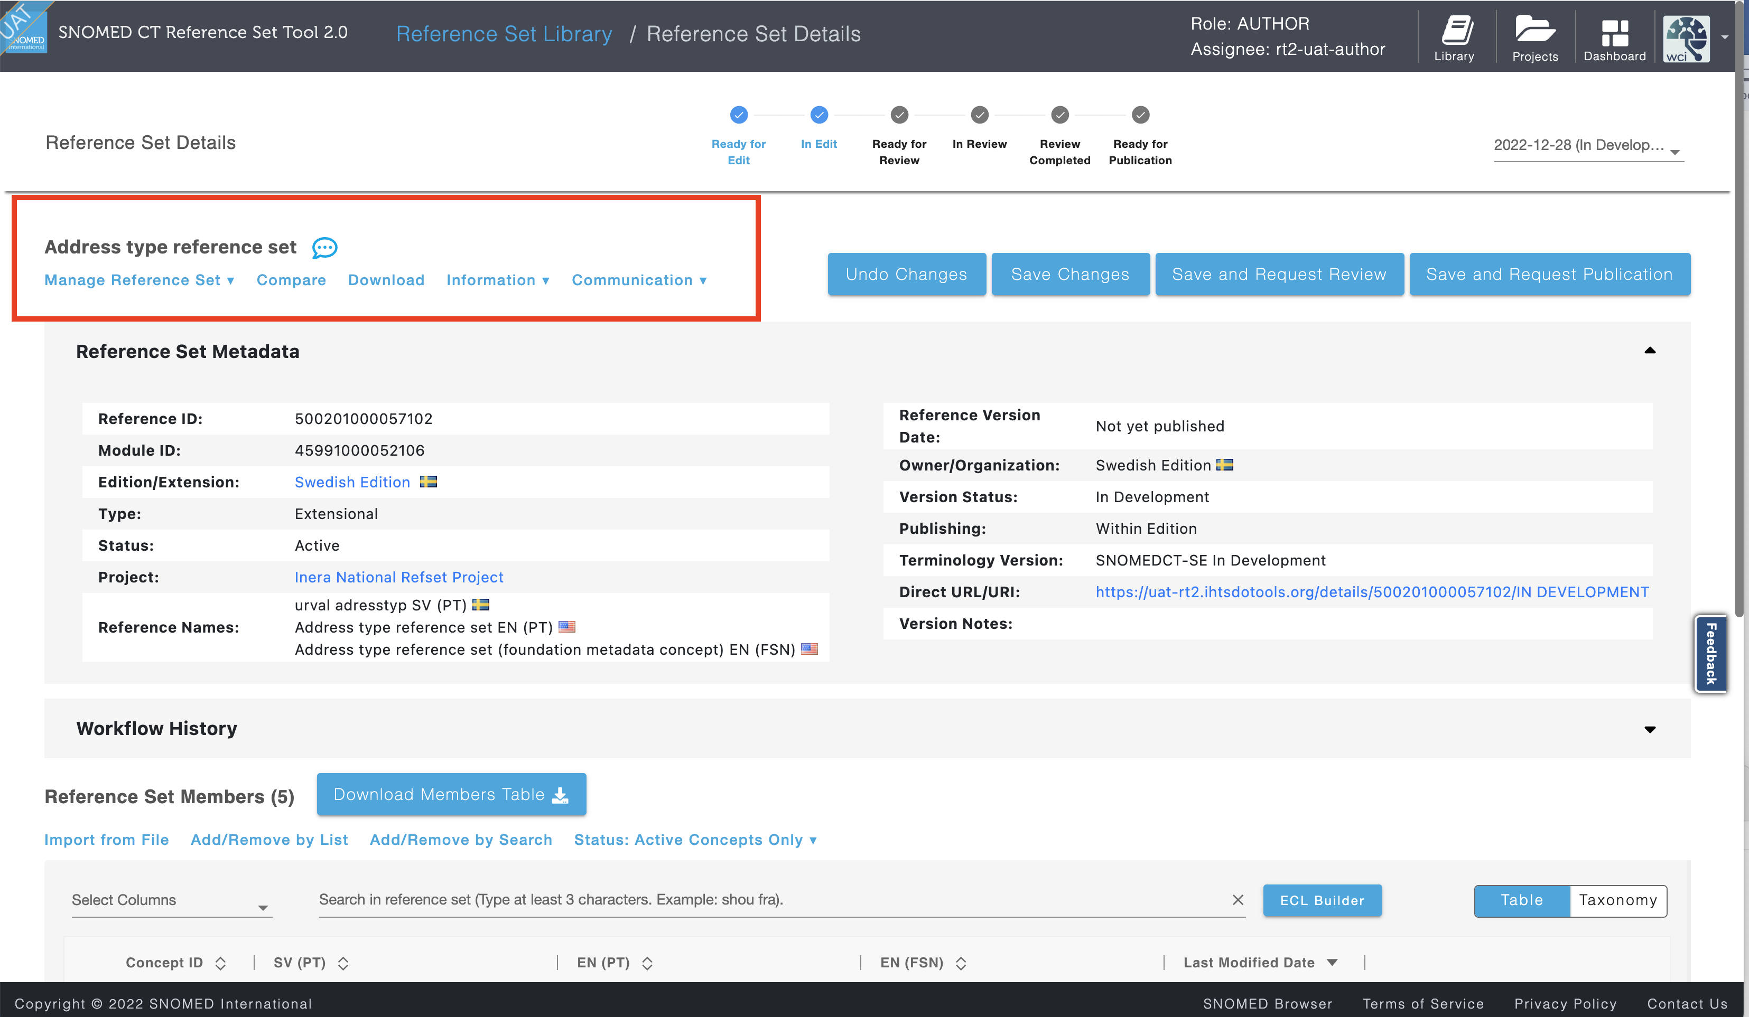This screenshot has width=1749, height=1017.
Task: Clear the reference set search with X
Action: point(1238,900)
